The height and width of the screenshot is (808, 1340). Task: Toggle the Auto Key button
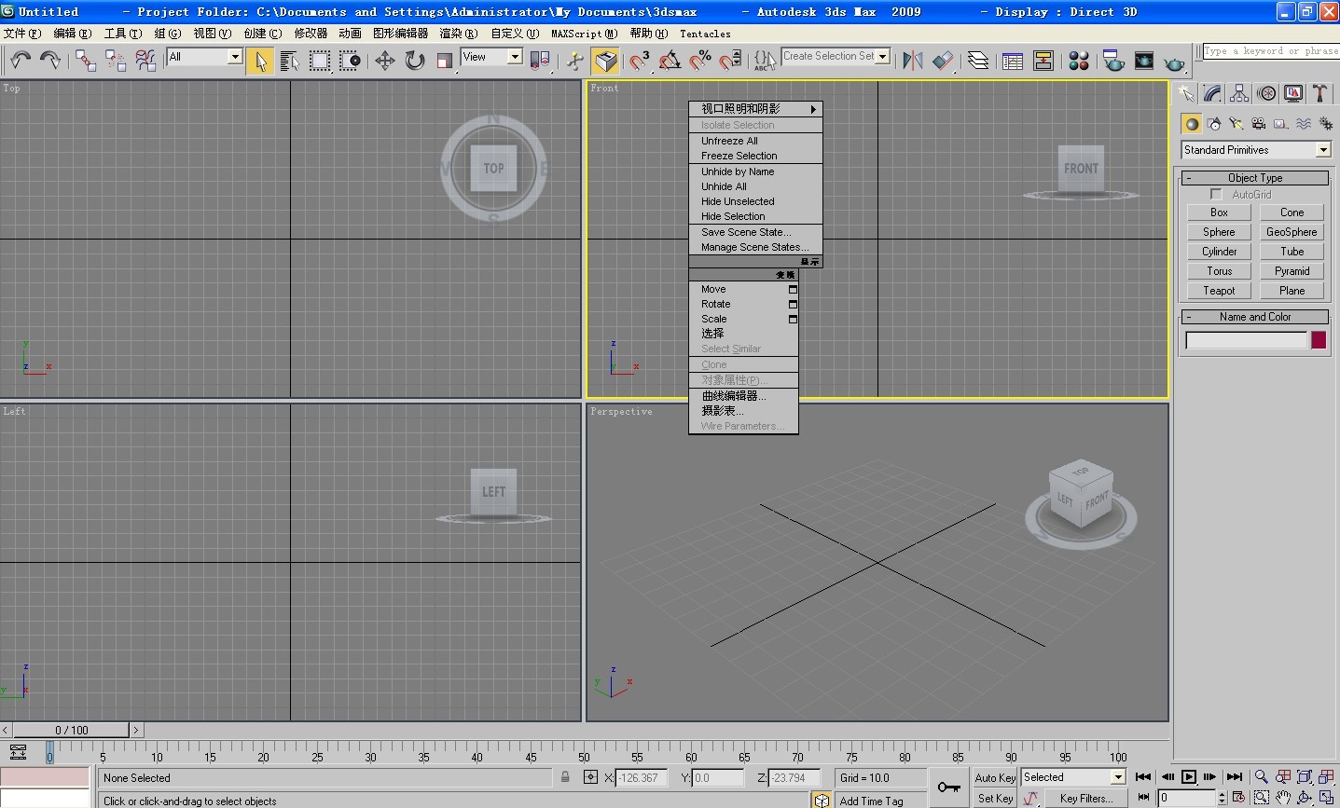click(995, 777)
